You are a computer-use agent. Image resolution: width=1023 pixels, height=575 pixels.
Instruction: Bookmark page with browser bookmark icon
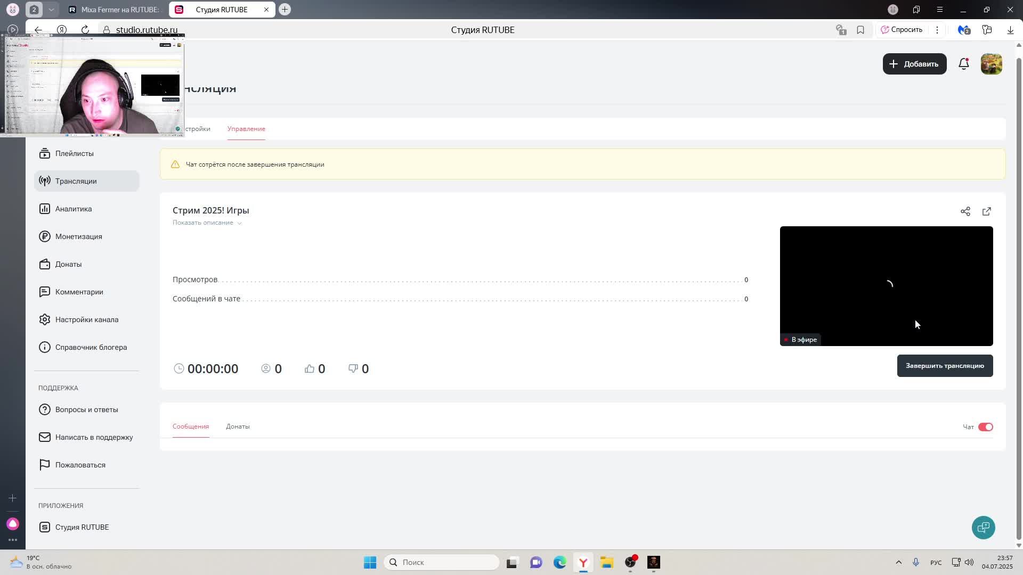point(860,30)
